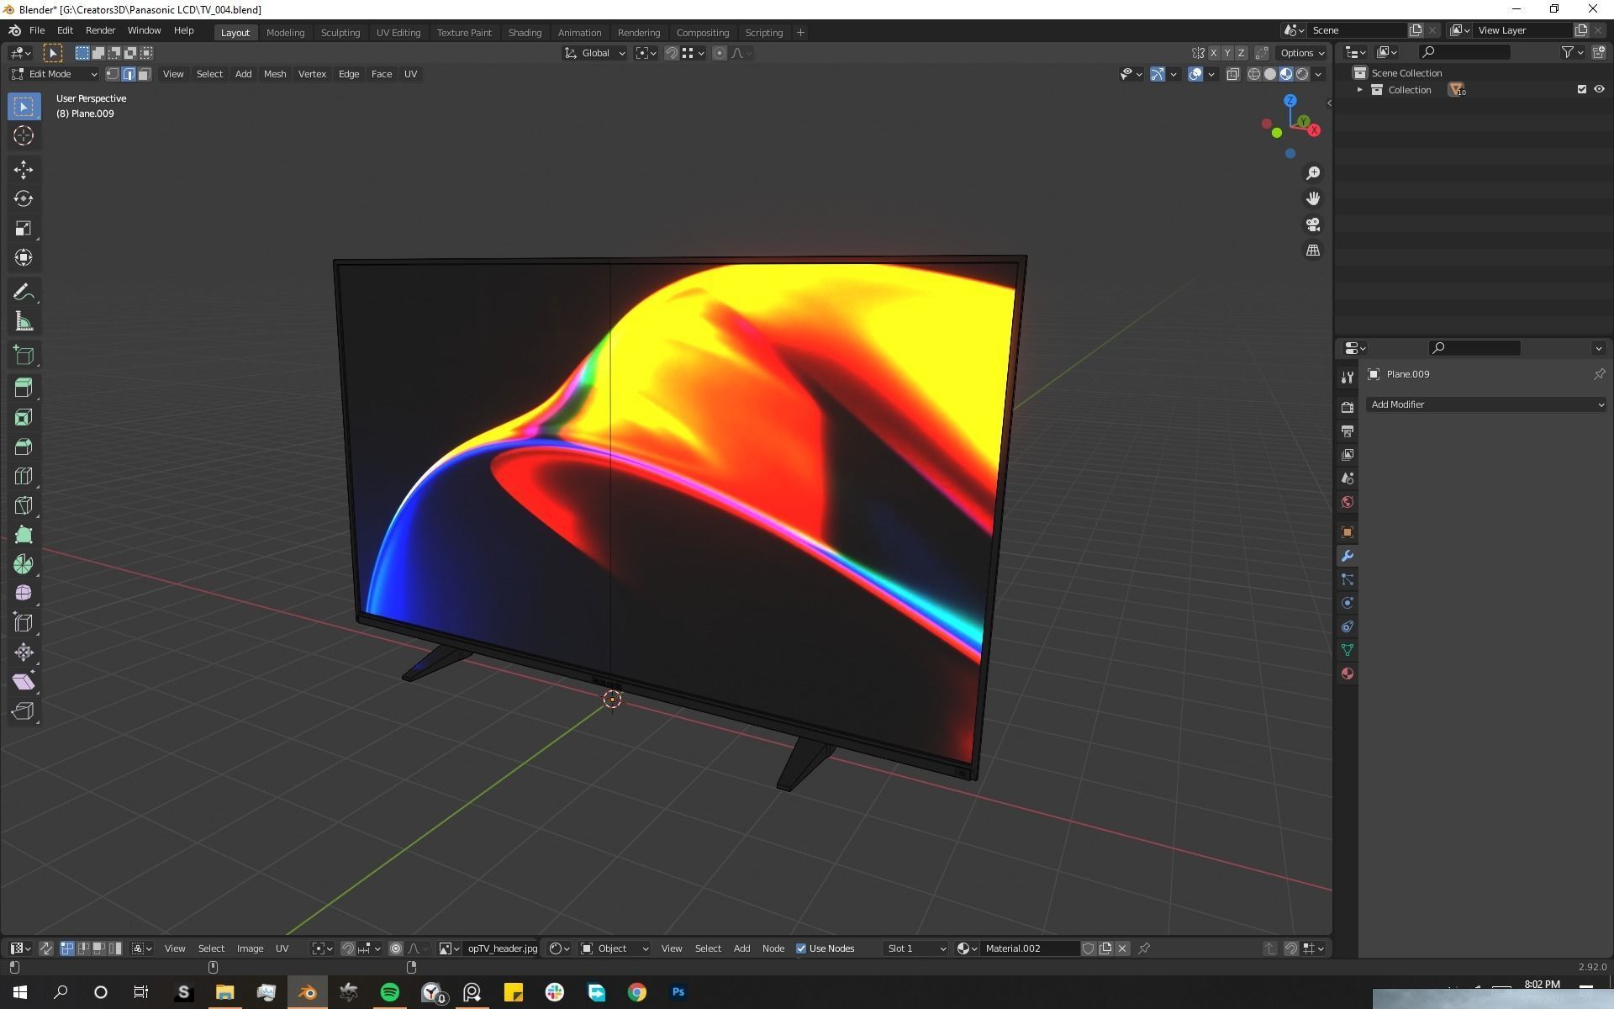
Task: Activate the Move tool
Action: pyautogui.click(x=24, y=169)
